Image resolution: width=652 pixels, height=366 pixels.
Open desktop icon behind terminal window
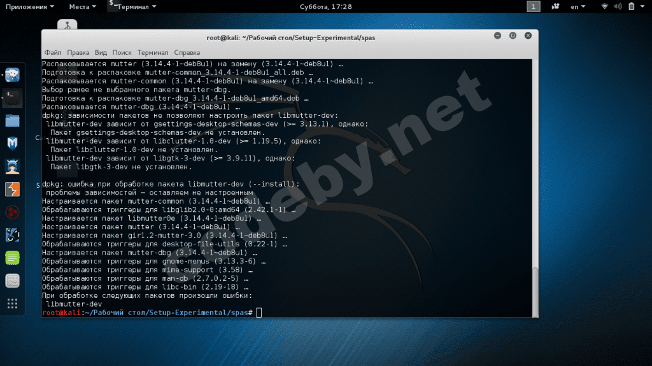[x=67, y=24]
